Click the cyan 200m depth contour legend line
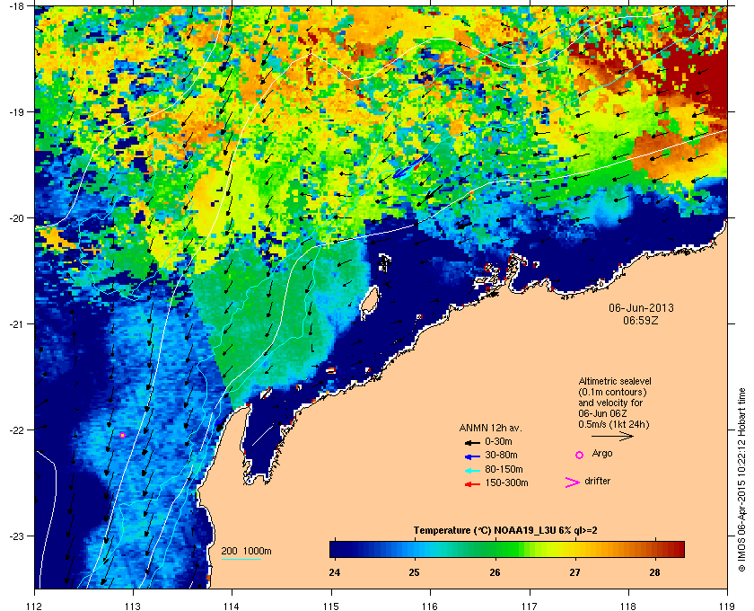Viewport: 754px width, 611px height. pyautogui.click(x=241, y=560)
